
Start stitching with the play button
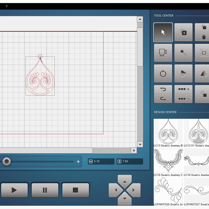coord(14,190)
